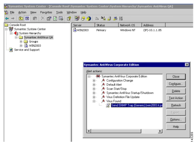The height and width of the screenshot is (142, 194).
Task: Open the File menu
Action: 12,12
